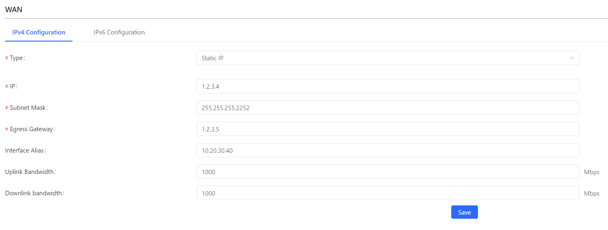Click the Downlink bandwidth label
Viewport: 608px width, 230px height.
[x=34, y=193]
